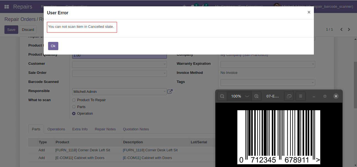357x167 pixels.
Task: Discard the repair order changes
Action: (28, 29)
